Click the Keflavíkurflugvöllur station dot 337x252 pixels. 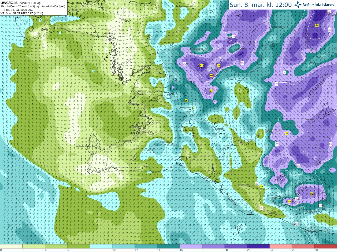(x=96, y=148)
